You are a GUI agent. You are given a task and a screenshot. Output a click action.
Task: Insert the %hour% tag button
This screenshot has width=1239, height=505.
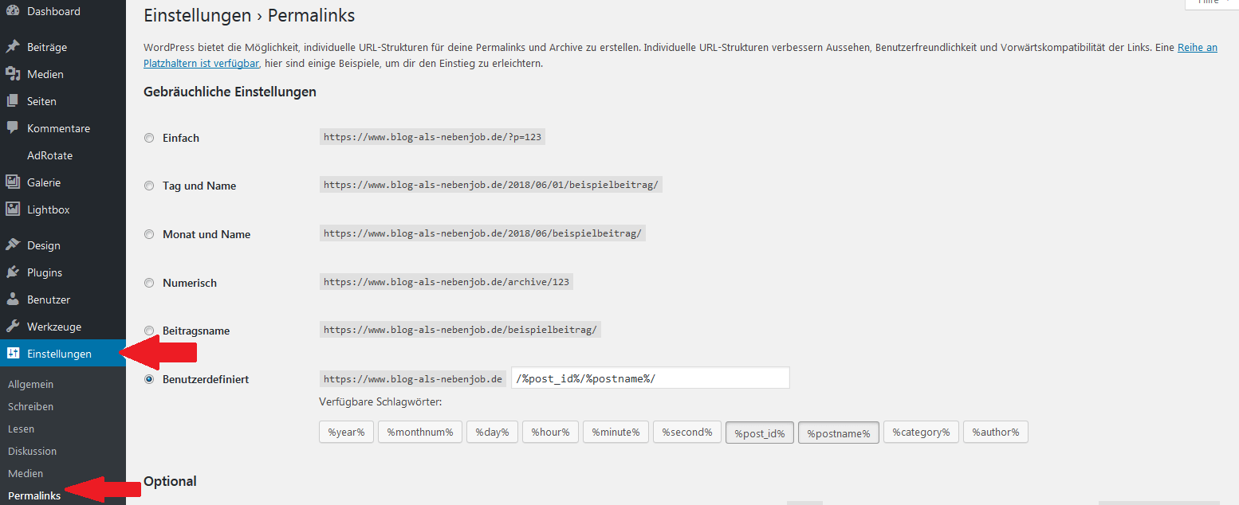550,432
